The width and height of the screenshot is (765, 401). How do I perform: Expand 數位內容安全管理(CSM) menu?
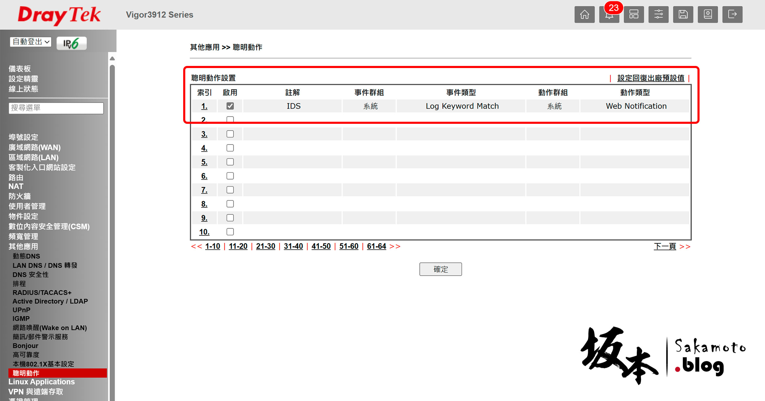(49, 226)
